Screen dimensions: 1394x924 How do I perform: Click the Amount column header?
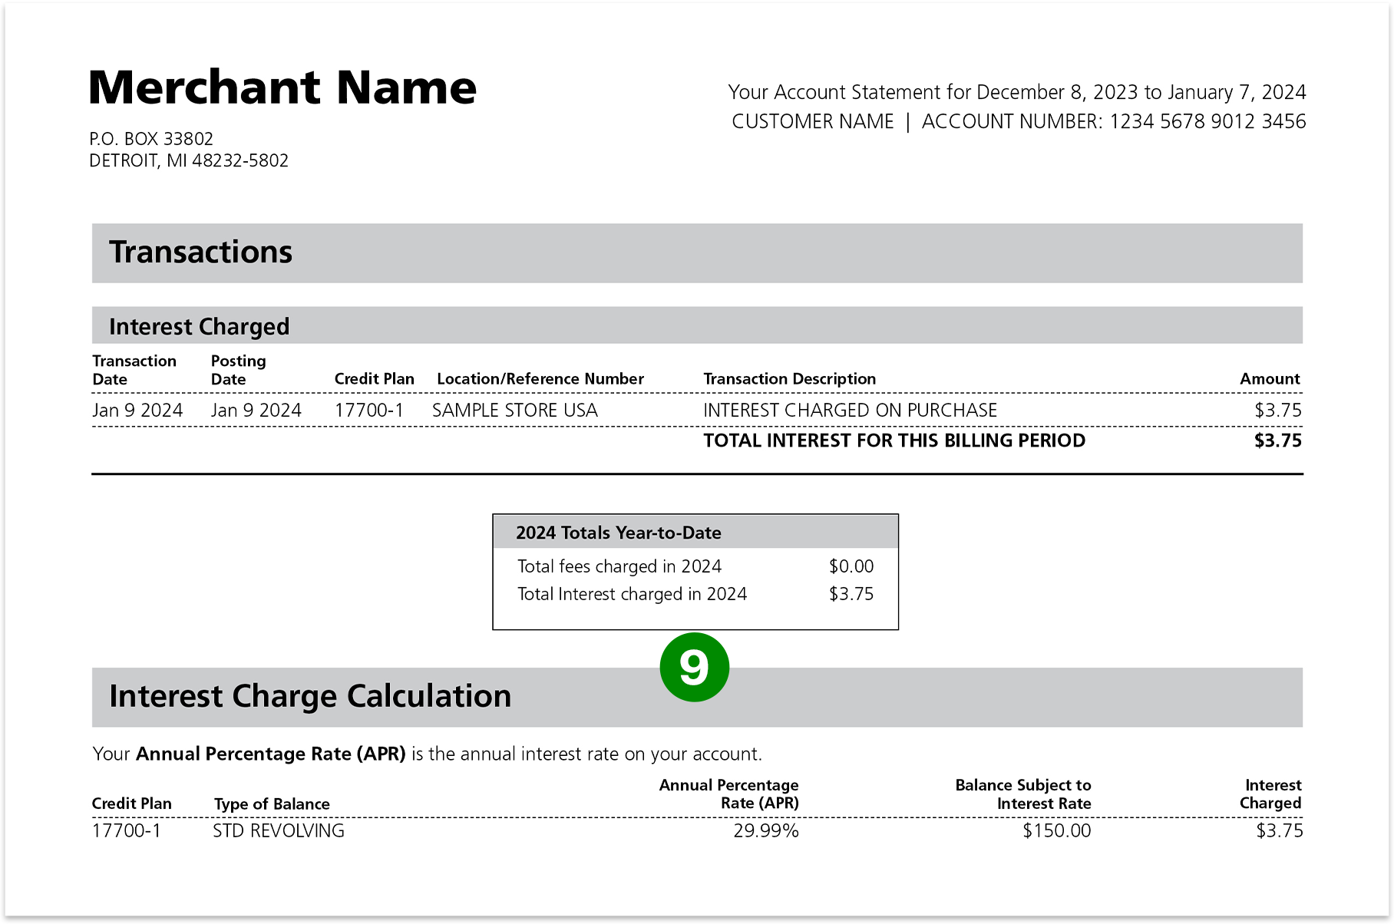tap(1270, 379)
